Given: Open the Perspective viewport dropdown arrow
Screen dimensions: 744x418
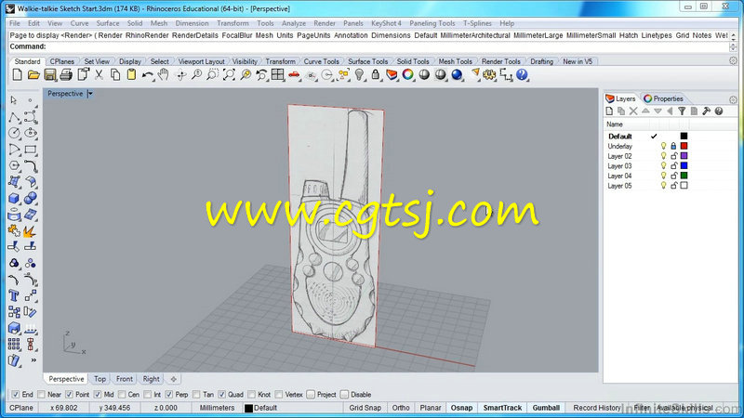Looking at the screenshot, I should point(90,94).
